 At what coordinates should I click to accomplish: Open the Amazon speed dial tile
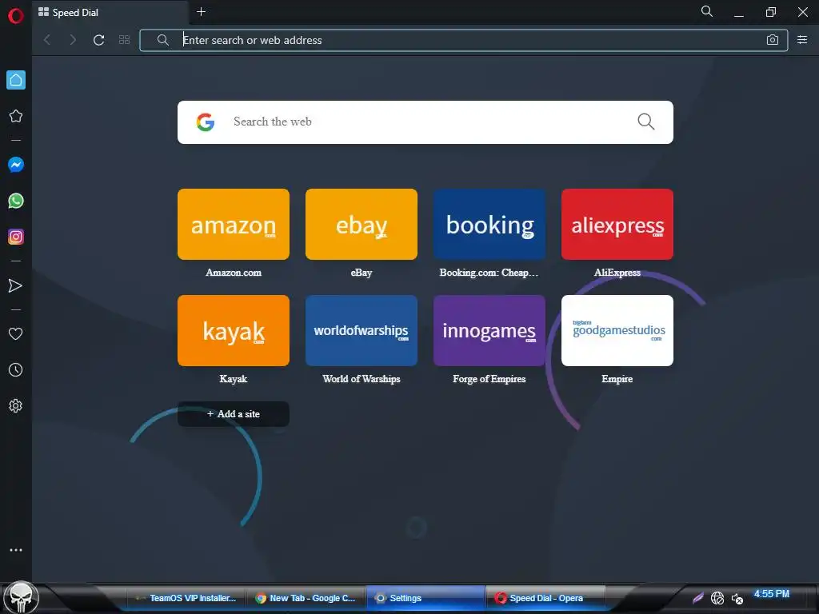(234, 225)
